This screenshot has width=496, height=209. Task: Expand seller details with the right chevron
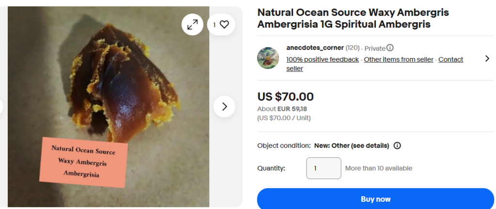tap(487, 58)
